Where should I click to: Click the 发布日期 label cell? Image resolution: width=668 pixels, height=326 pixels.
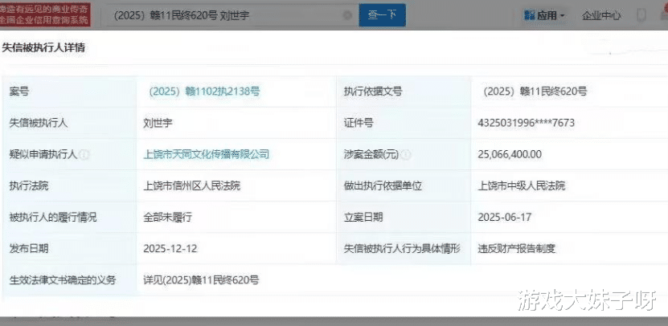point(70,249)
